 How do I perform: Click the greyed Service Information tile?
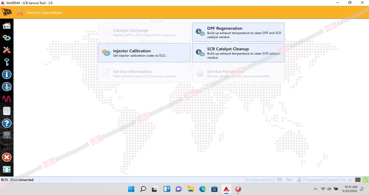pyautogui.click(x=144, y=73)
